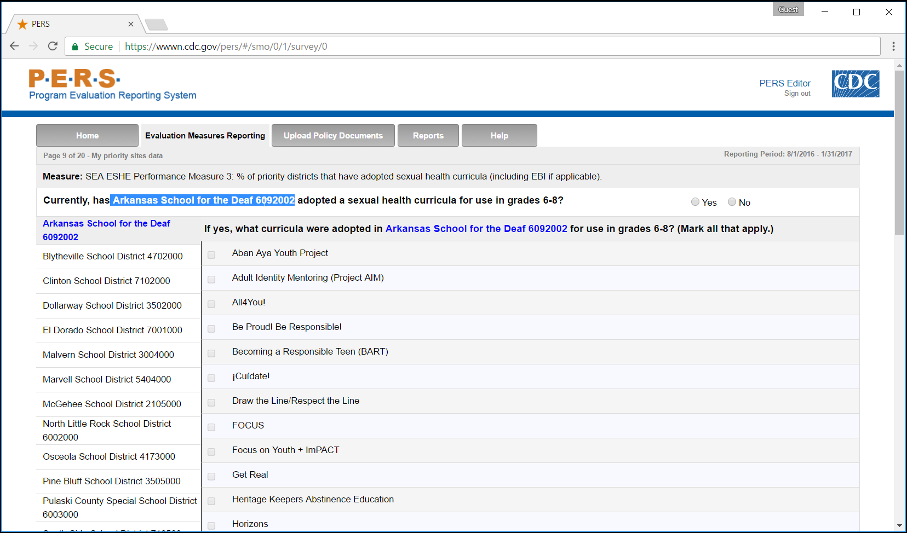Select the No radio button
This screenshot has width=907, height=533.
732,202
